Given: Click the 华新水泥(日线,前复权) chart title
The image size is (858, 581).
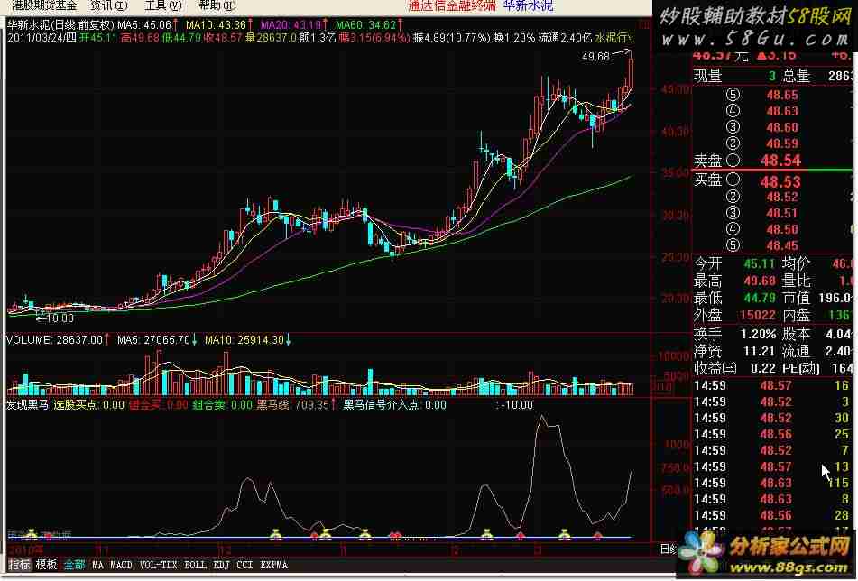Looking at the screenshot, I should click(x=60, y=25).
